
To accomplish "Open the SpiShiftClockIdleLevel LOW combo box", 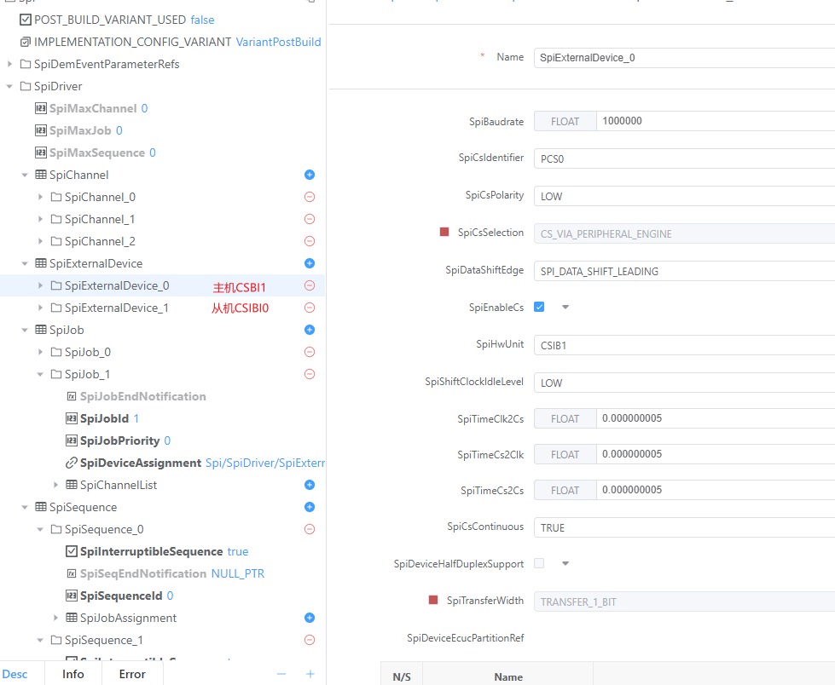I will [x=684, y=383].
